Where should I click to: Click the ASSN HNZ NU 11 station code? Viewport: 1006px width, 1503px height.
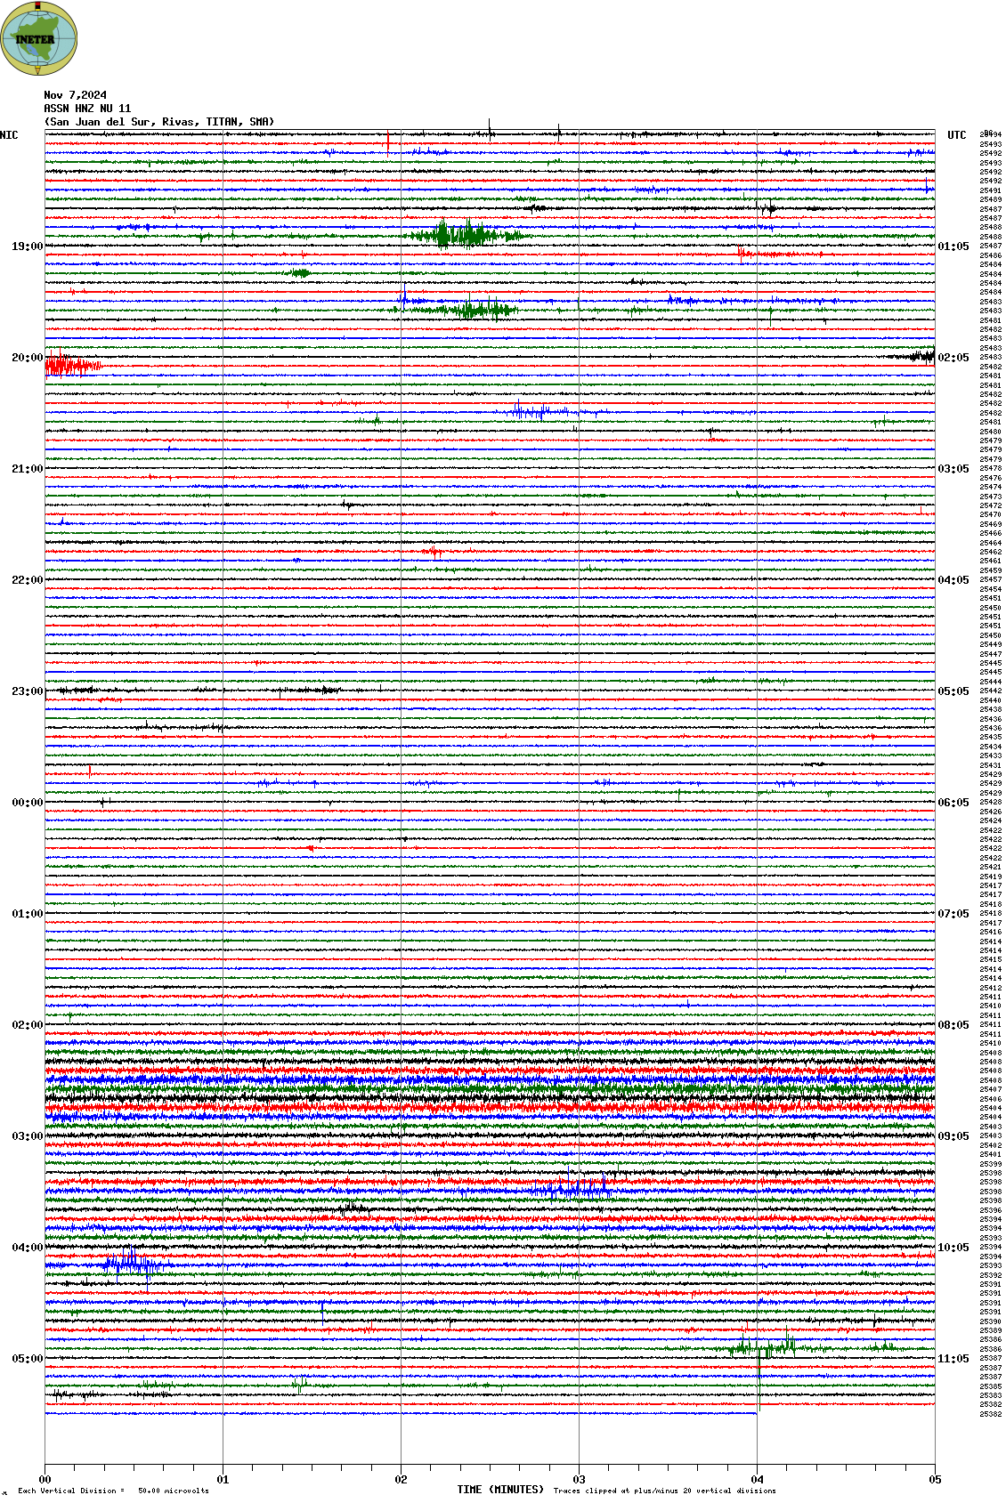(x=87, y=109)
